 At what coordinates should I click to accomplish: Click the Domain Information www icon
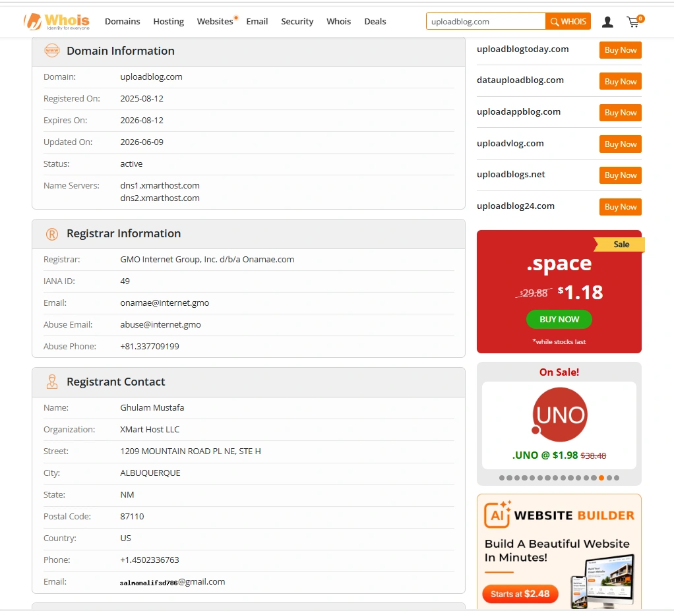click(52, 51)
